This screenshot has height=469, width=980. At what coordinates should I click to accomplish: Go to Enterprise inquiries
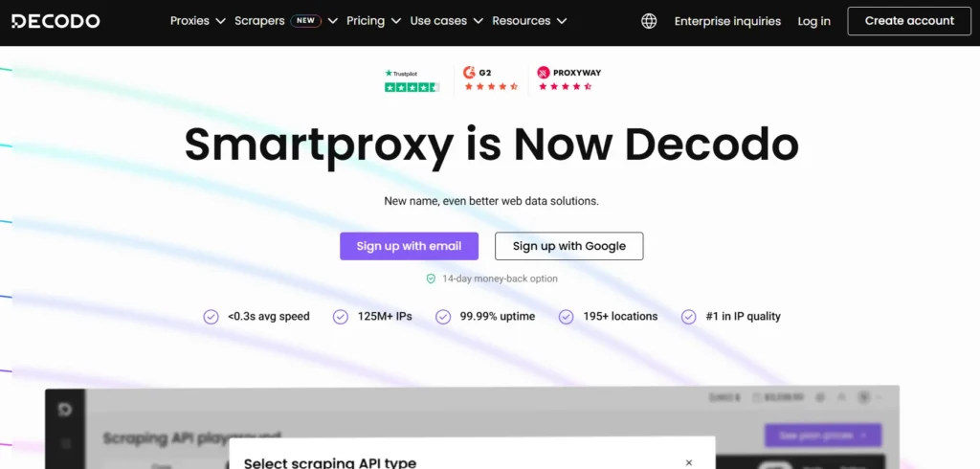[727, 21]
